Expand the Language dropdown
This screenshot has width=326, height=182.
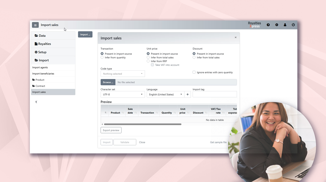point(165,94)
